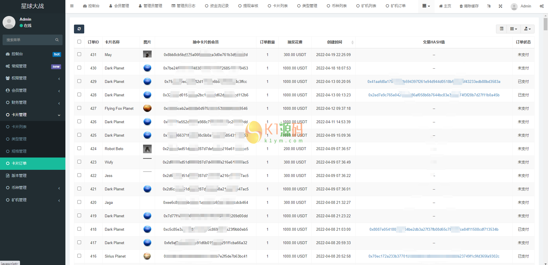Image resolution: width=548 pixels, height=265 pixels.
Task: Open the columns dropdown grid button
Action: point(513,29)
